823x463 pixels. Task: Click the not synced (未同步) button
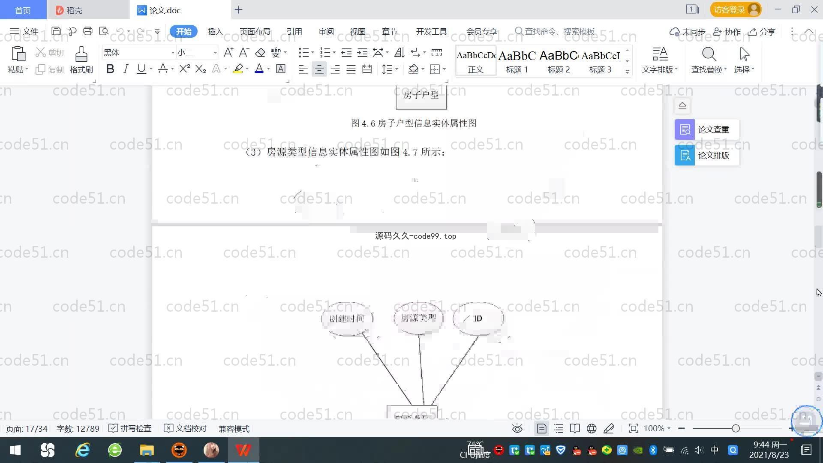[x=688, y=32]
